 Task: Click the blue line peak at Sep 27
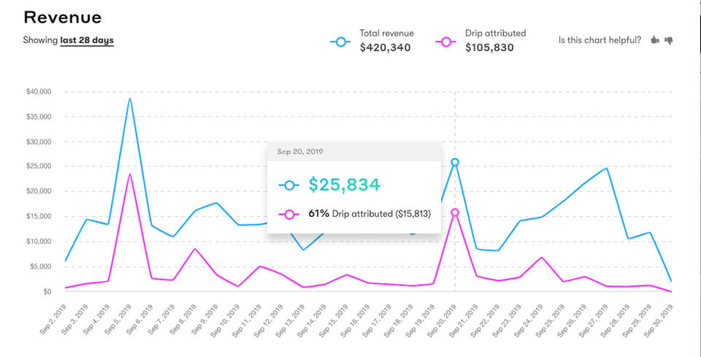tap(607, 168)
